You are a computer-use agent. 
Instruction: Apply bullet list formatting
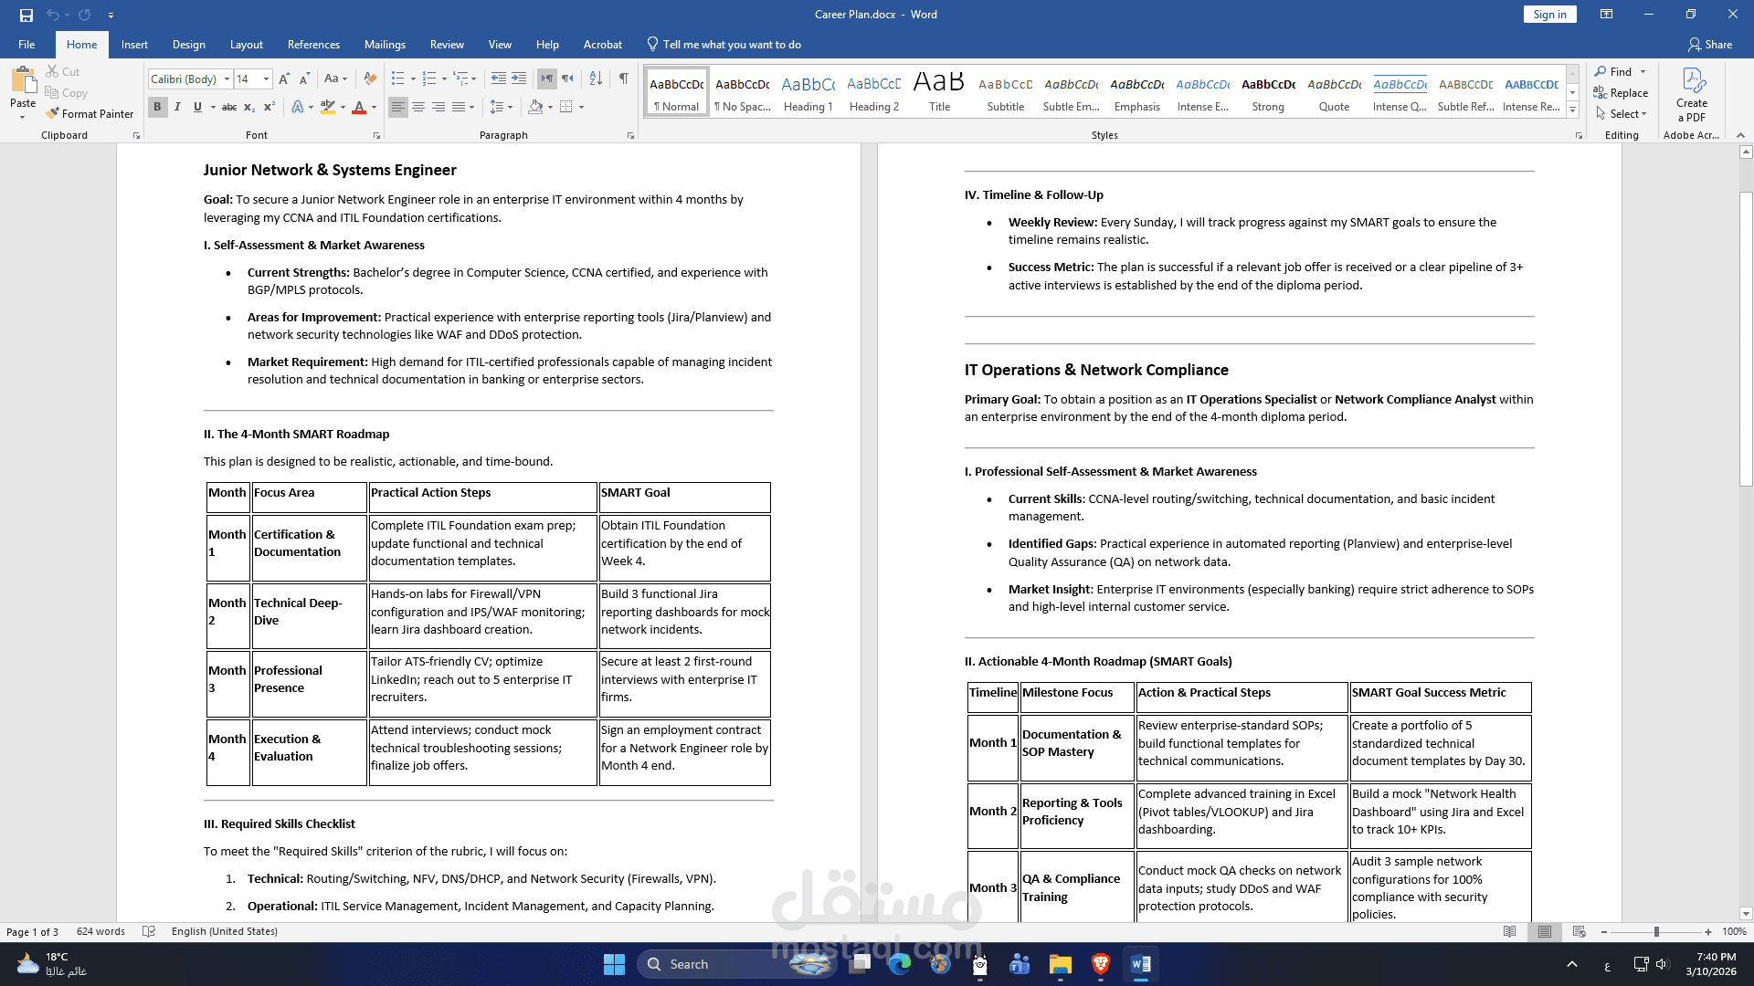397,79
